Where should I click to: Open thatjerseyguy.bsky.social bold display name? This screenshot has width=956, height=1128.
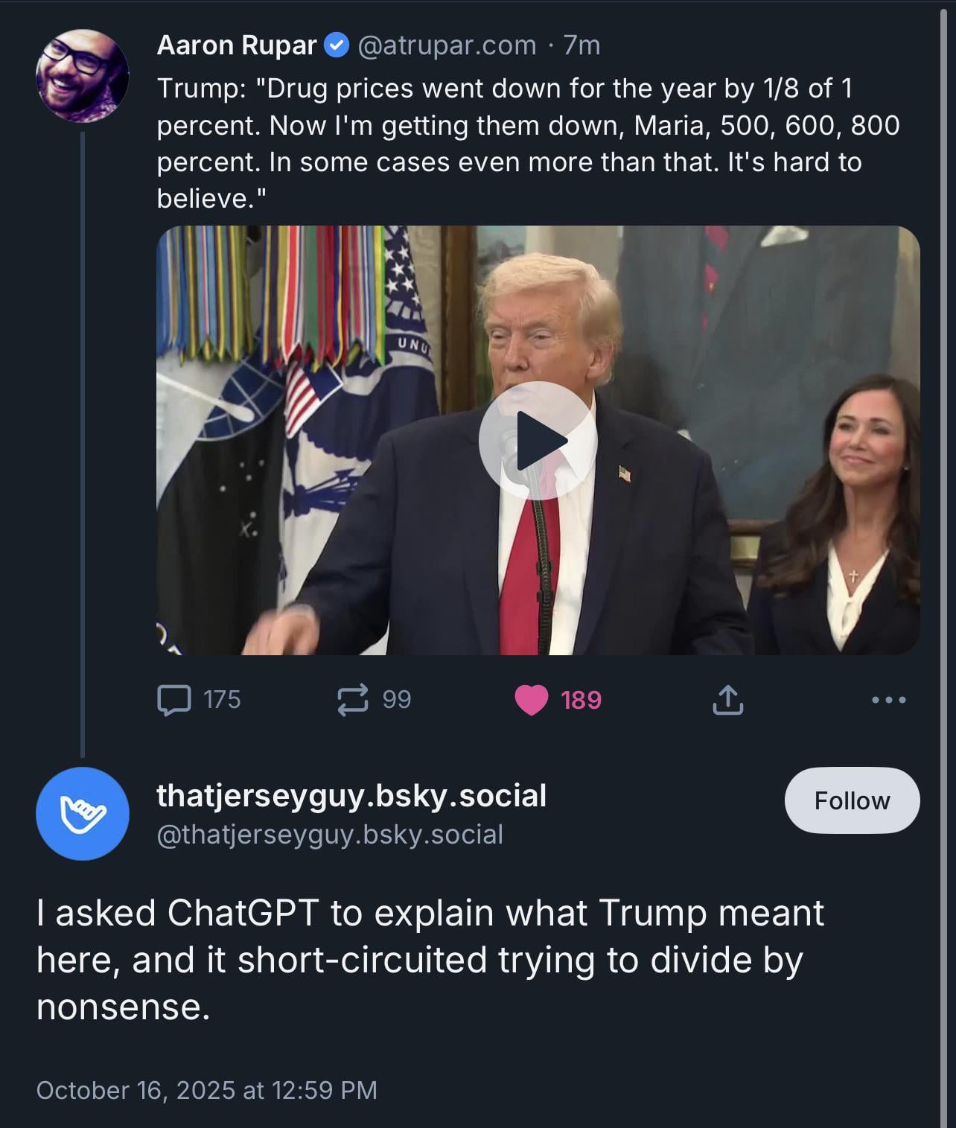click(351, 795)
